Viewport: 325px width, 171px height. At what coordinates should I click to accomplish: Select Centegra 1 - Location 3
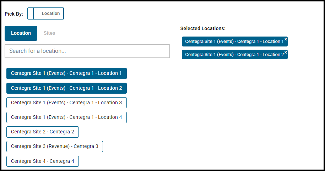coord(66,103)
